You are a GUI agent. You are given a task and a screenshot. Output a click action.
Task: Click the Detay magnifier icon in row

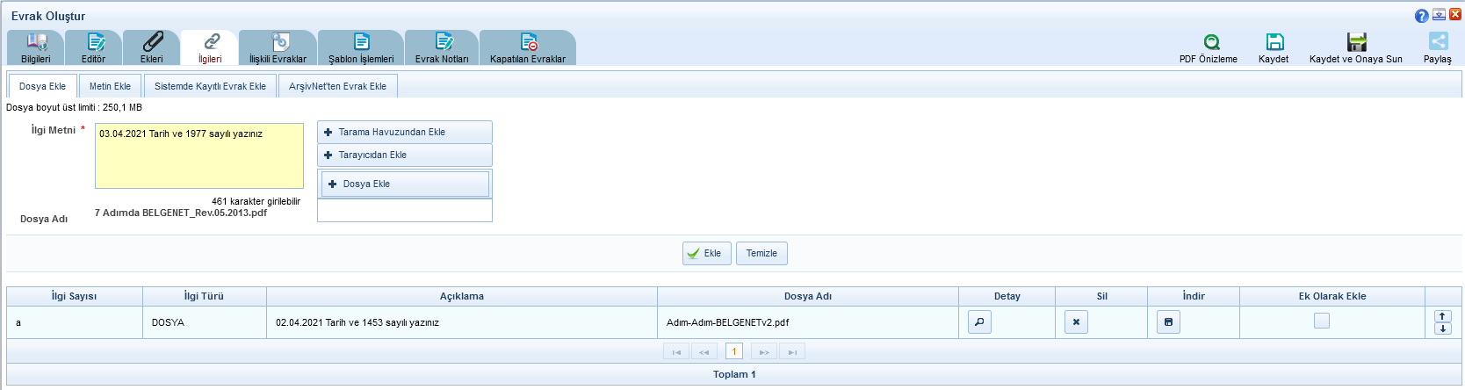click(x=979, y=322)
